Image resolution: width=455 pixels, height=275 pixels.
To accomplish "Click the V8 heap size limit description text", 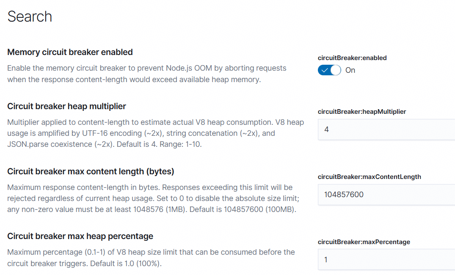I will click(151, 258).
